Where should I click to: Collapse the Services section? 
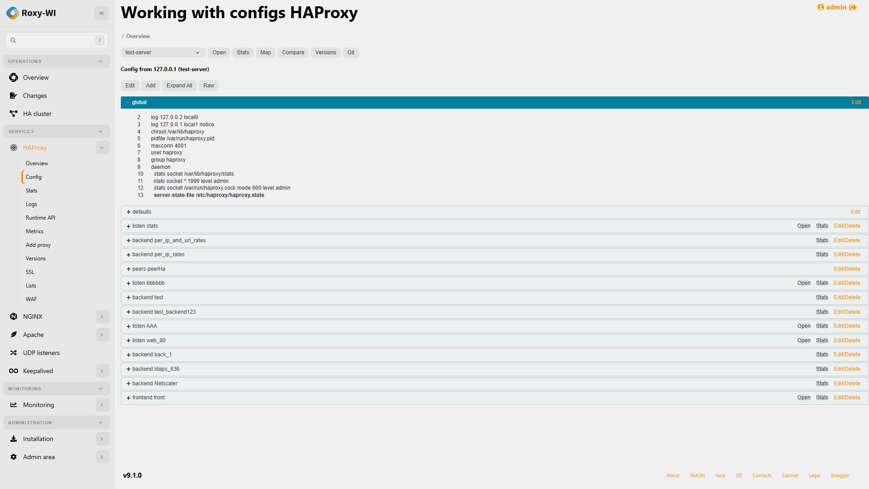[x=100, y=131]
